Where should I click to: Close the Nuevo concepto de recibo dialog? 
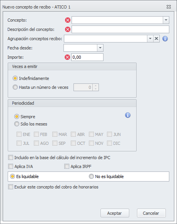[x=169, y=7]
